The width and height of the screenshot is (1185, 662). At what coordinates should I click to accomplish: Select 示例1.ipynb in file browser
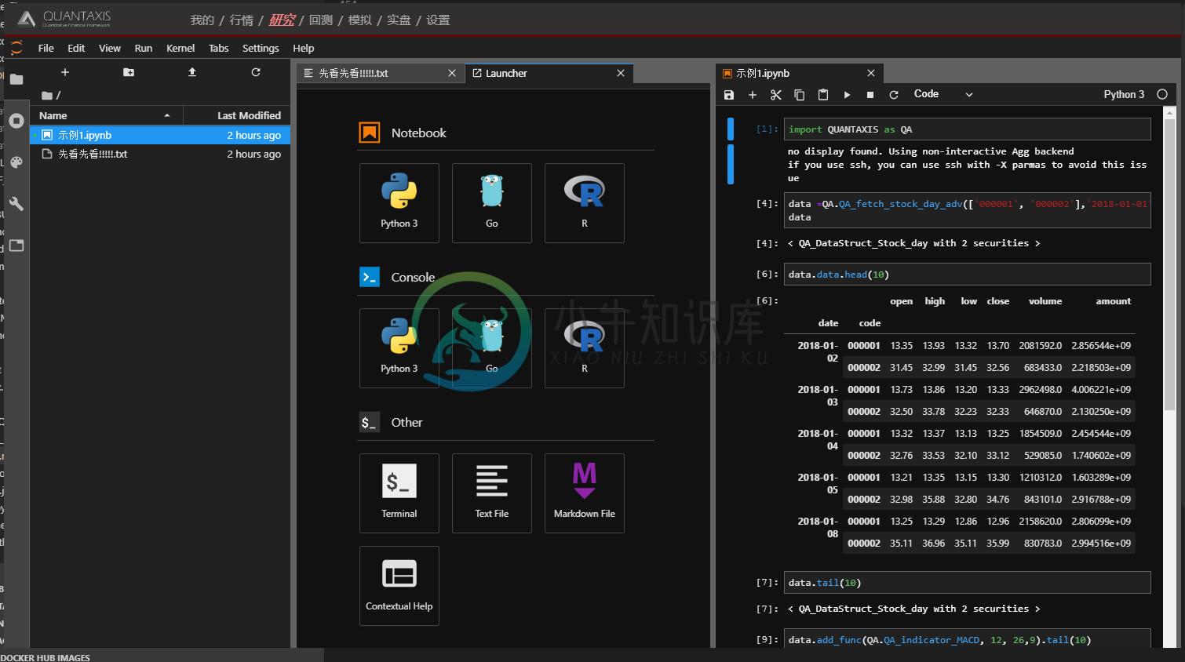161,135
